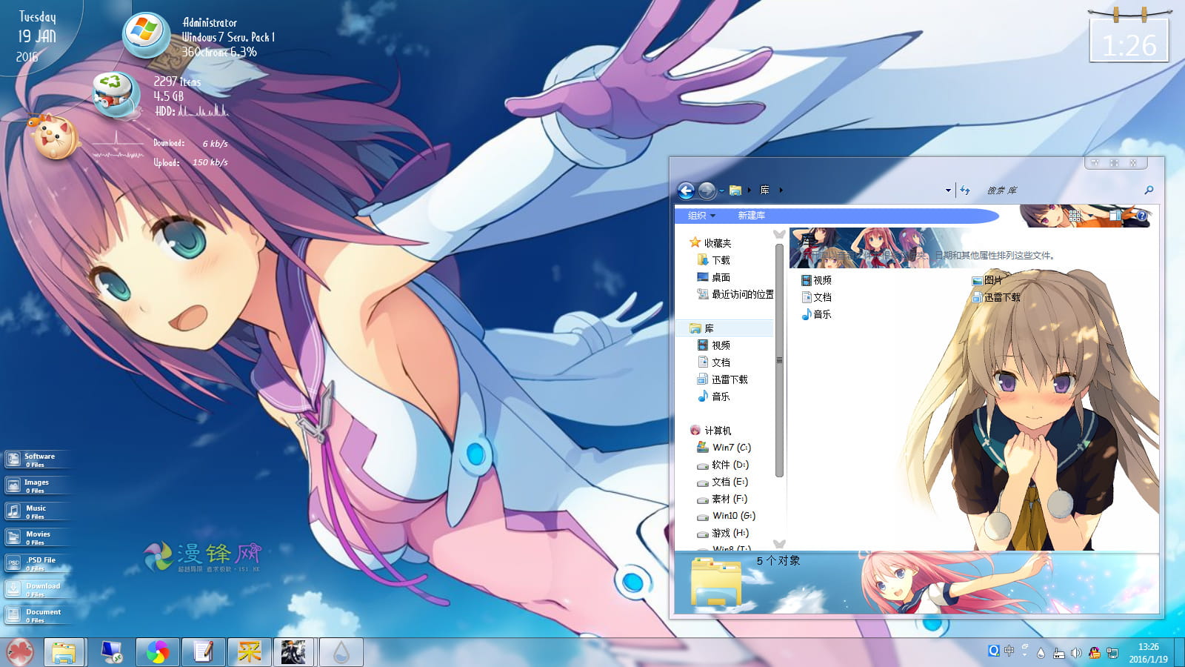
Task: Refresh the library view with refresh button
Action: 964,190
